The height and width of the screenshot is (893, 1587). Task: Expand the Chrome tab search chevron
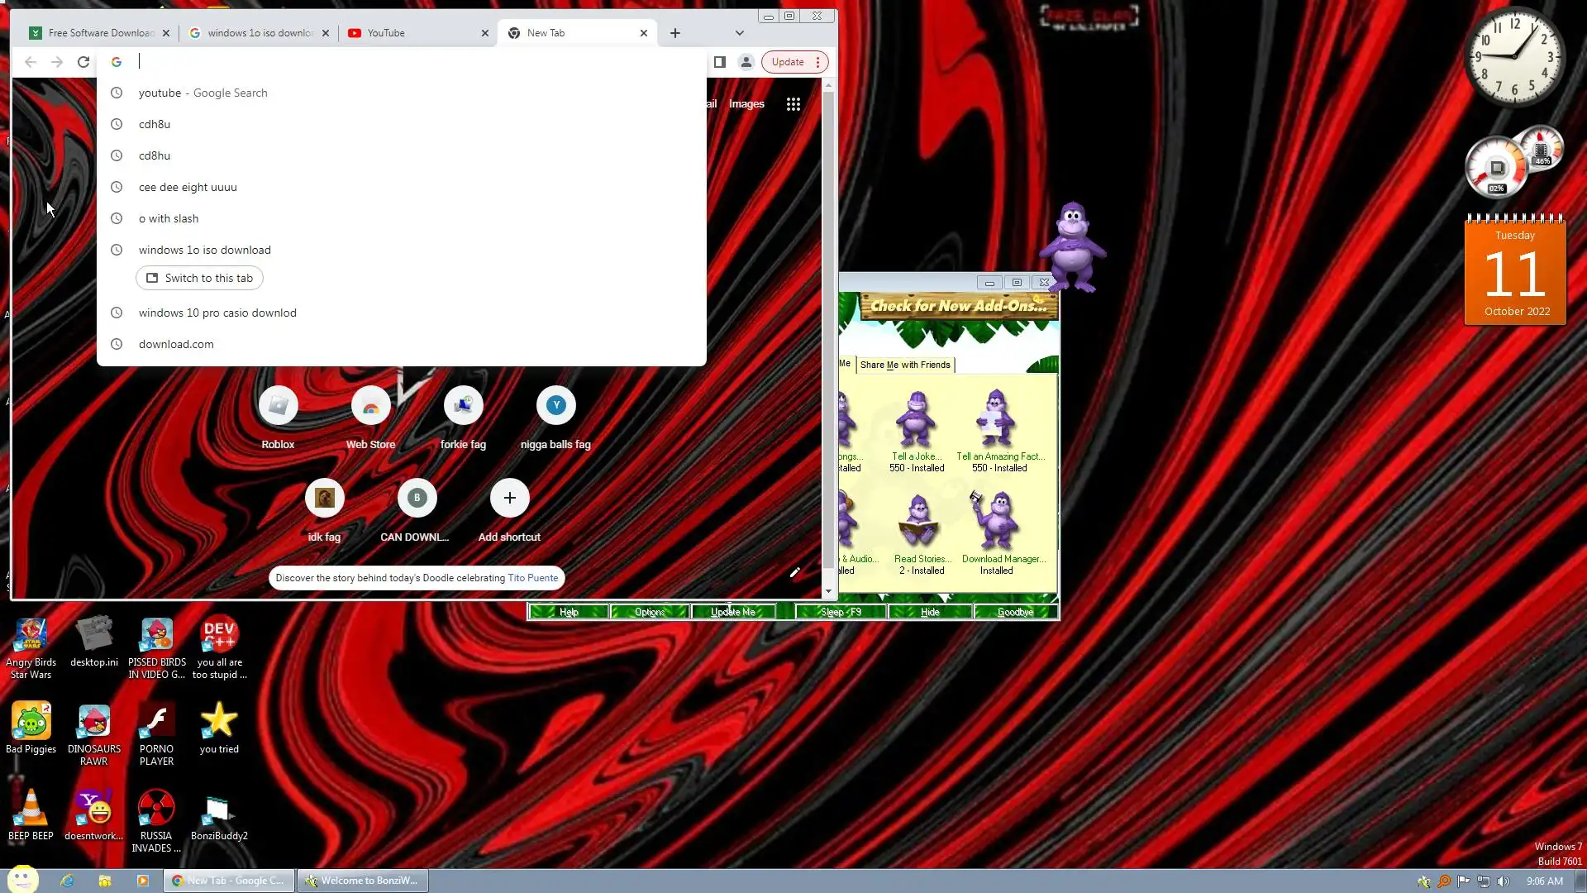click(739, 33)
